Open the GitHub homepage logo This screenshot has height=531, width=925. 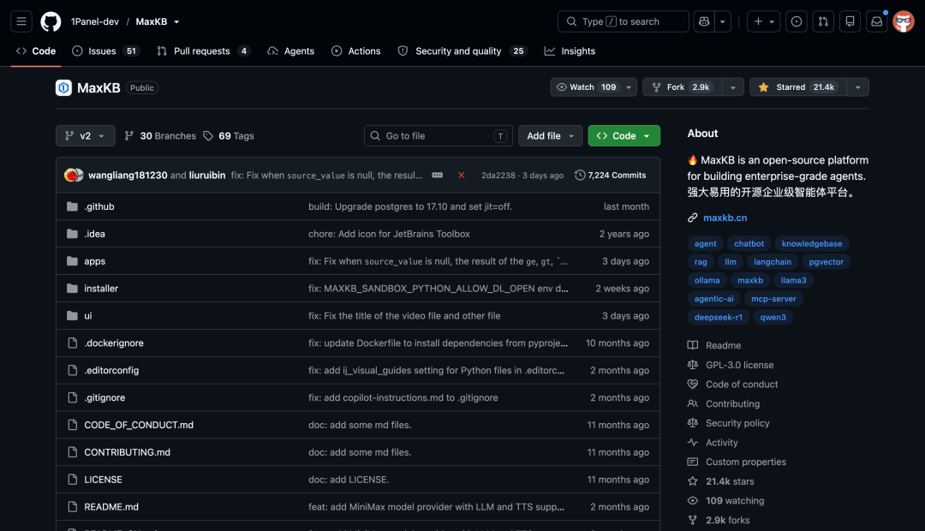51,21
